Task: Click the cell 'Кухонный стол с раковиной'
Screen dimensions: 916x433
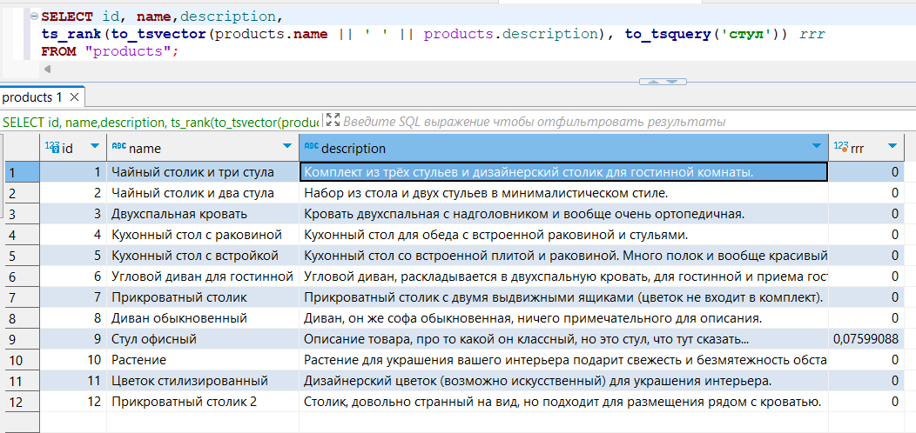Action: 203,235
